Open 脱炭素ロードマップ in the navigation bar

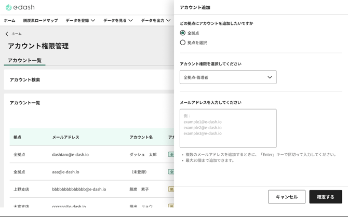41,20
